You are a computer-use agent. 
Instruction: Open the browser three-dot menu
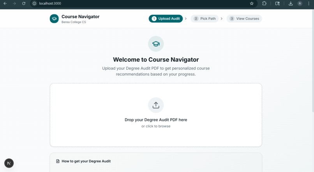click(x=309, y=4)
